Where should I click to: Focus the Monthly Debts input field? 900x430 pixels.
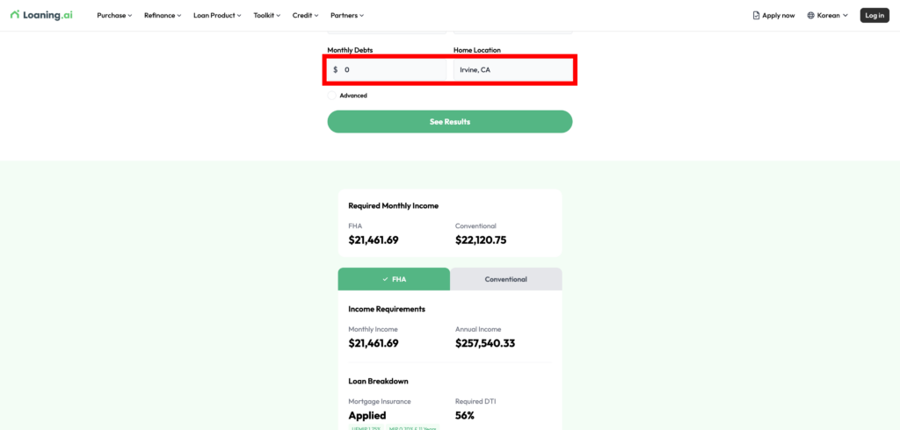click(391, 69)
